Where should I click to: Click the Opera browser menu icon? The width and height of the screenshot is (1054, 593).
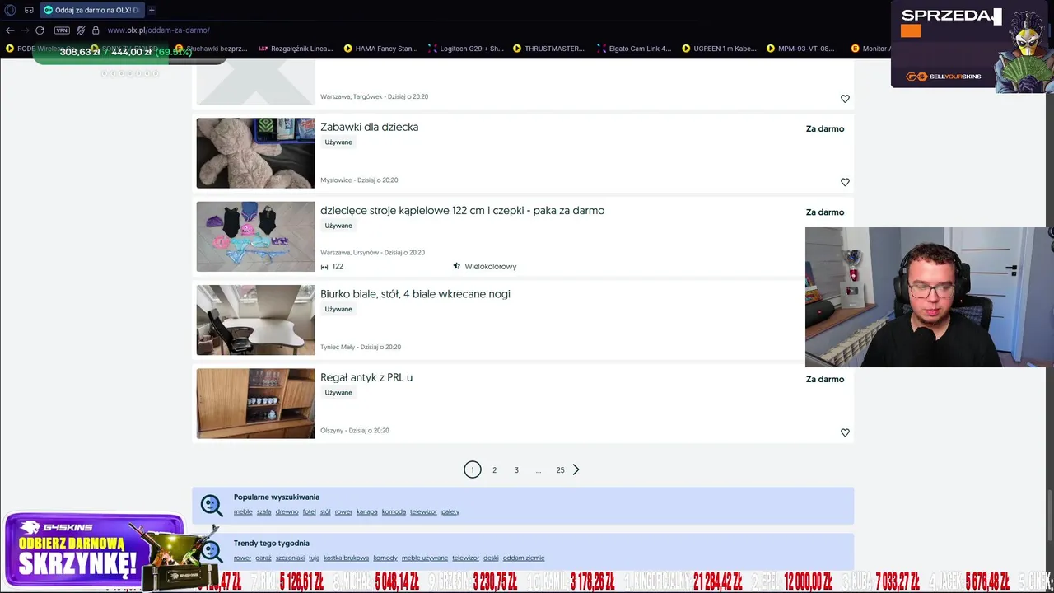(x=11, y=10)
